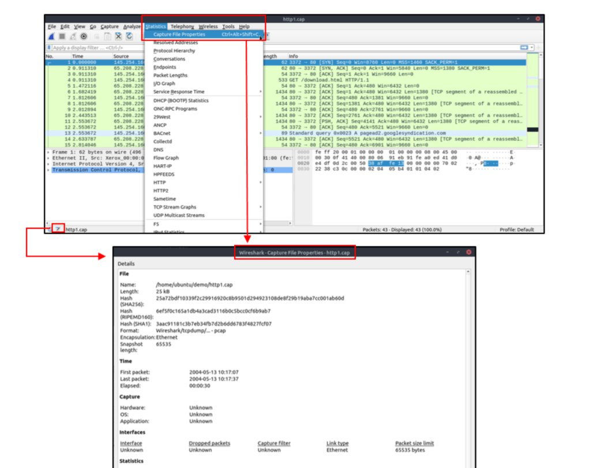Viewport: 590px width, 468px height.
Task: Reload the capture file icon
Action: coord(129,36)
